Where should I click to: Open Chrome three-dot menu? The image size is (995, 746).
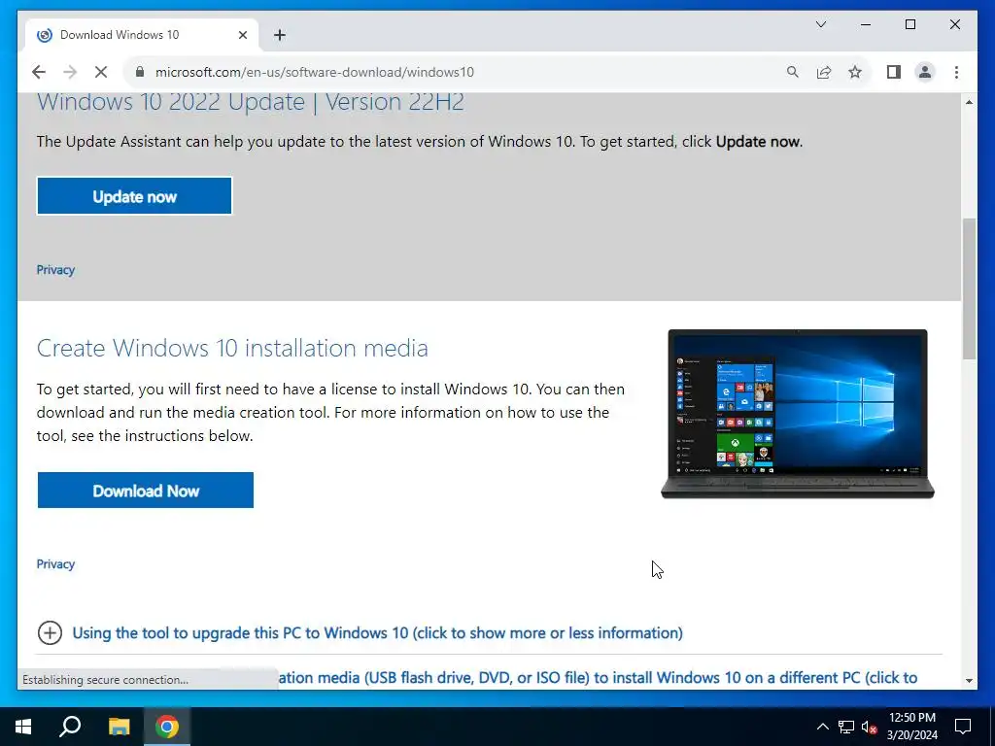pos(956,72)
